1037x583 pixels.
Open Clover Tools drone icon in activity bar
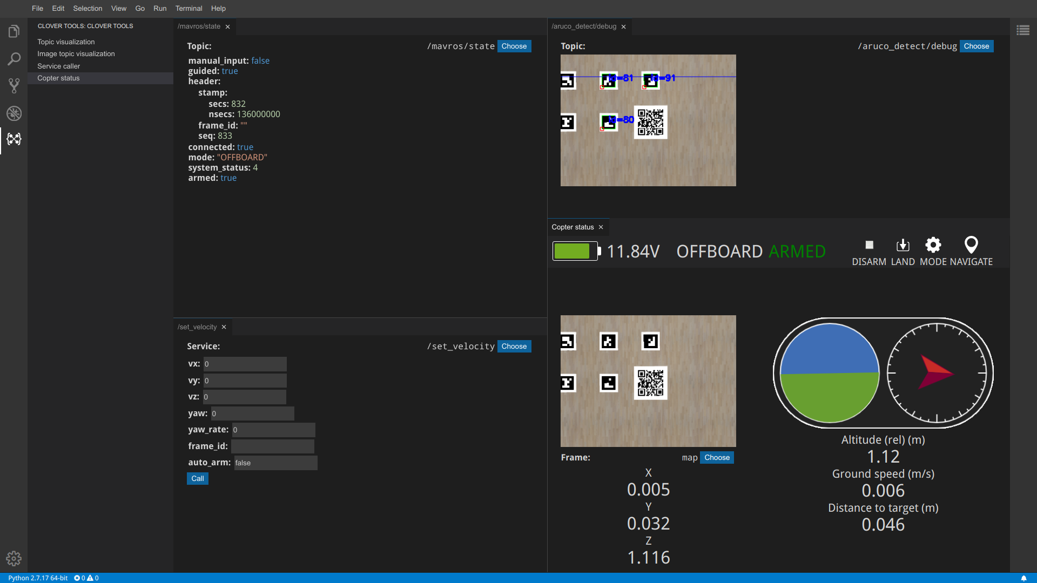click(14, 139)
